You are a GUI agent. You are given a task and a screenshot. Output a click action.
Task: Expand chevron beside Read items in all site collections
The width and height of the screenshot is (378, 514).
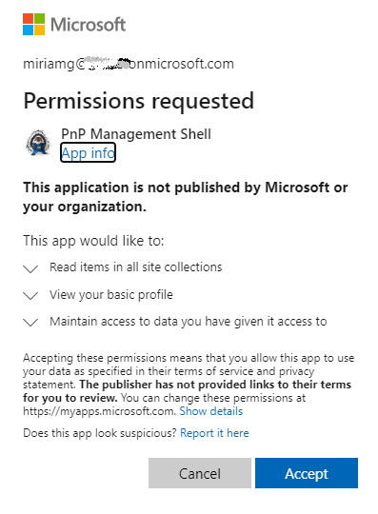30,268
